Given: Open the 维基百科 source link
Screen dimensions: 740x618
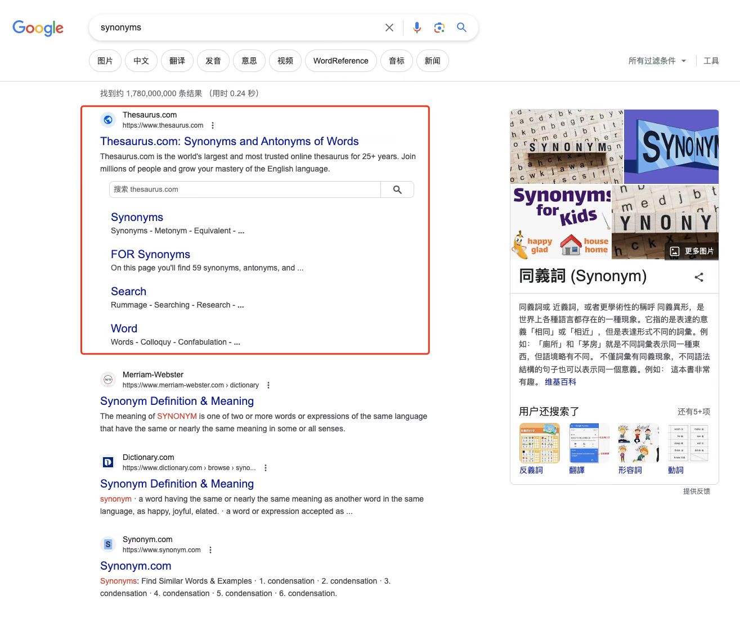Looking at the screenshot, I should click(x=560, y=382).
